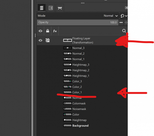Select the Background layer
The height and width of the screenshot is (136, 154).
(82, 125)
